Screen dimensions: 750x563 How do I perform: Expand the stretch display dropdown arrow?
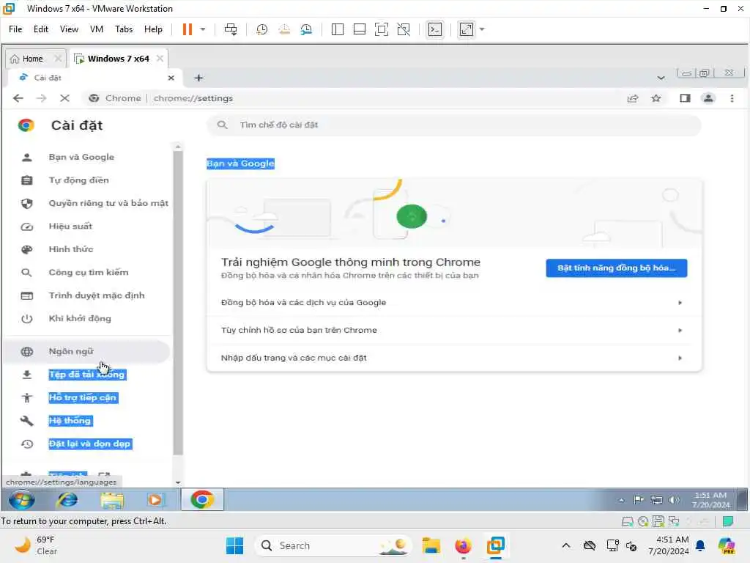click(482, 29)
